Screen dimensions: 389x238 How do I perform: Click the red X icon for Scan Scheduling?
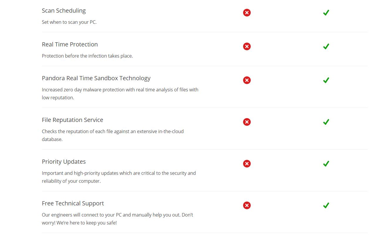247,13
